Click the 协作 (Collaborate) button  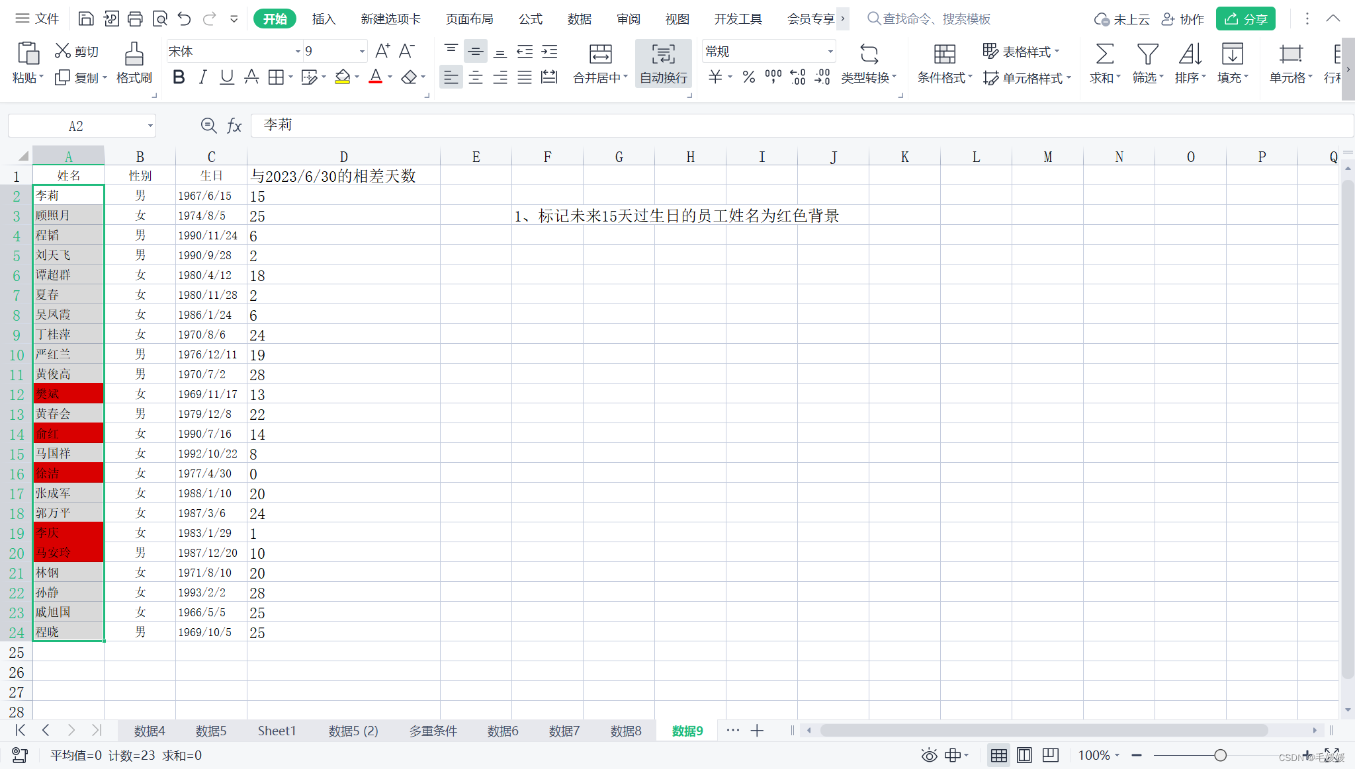[1184, 19]
